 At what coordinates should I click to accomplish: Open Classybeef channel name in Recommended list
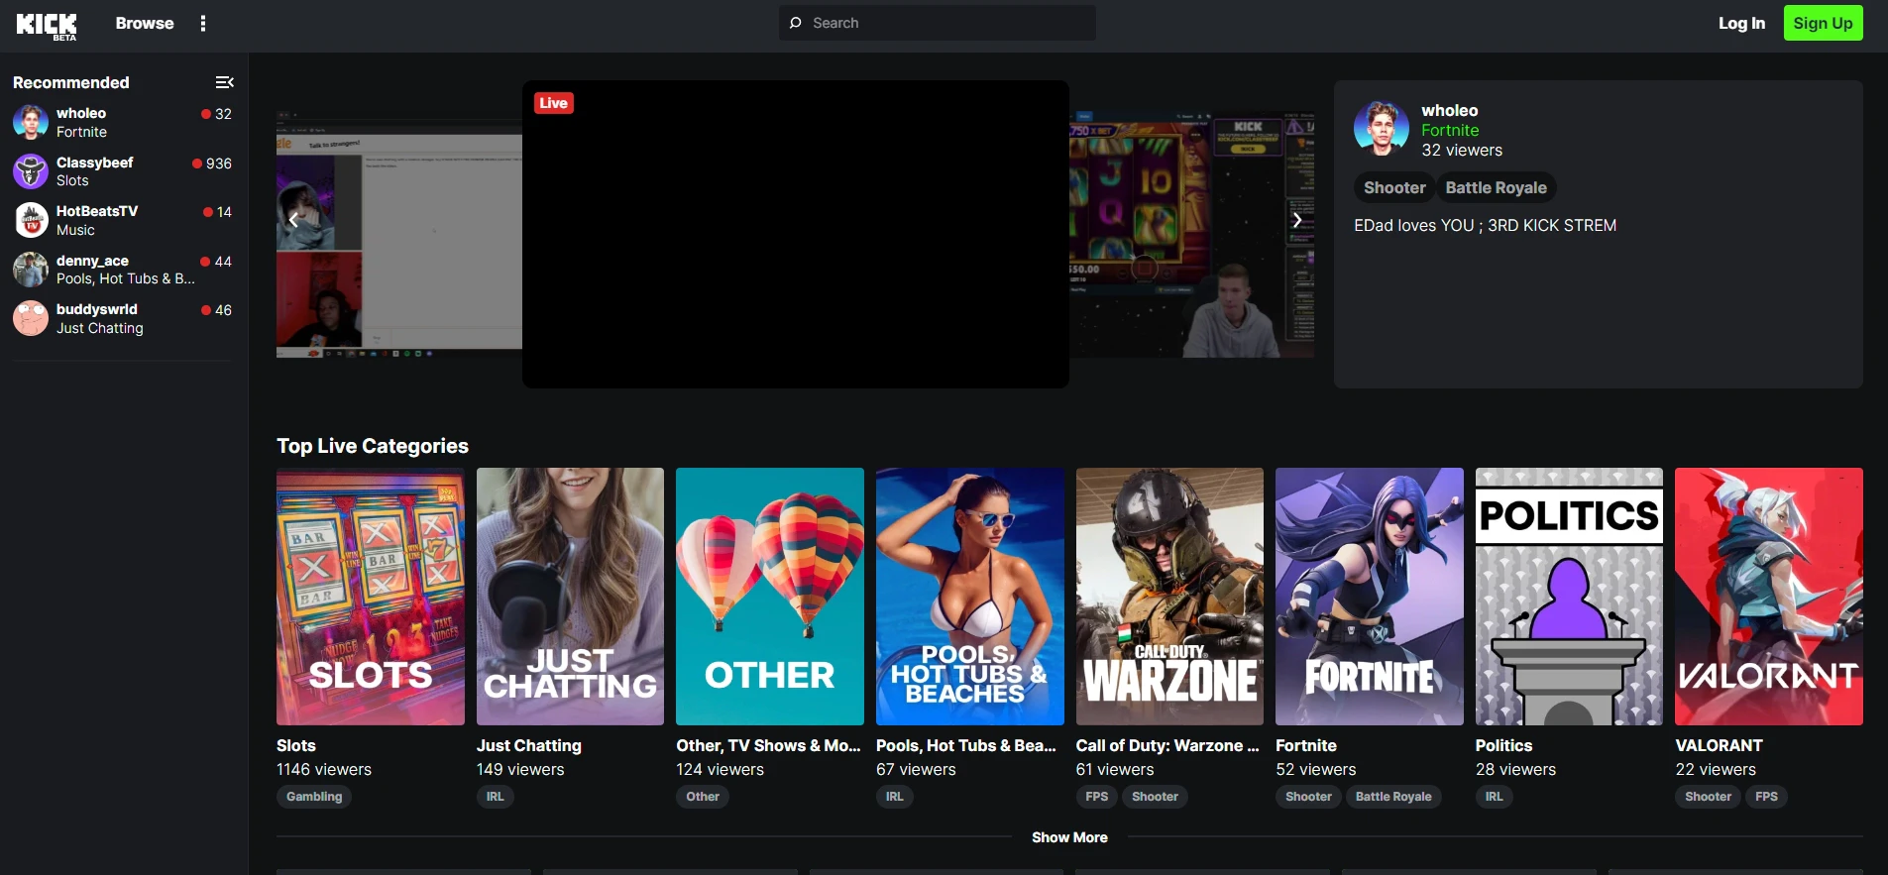click(x=95, y=163)
